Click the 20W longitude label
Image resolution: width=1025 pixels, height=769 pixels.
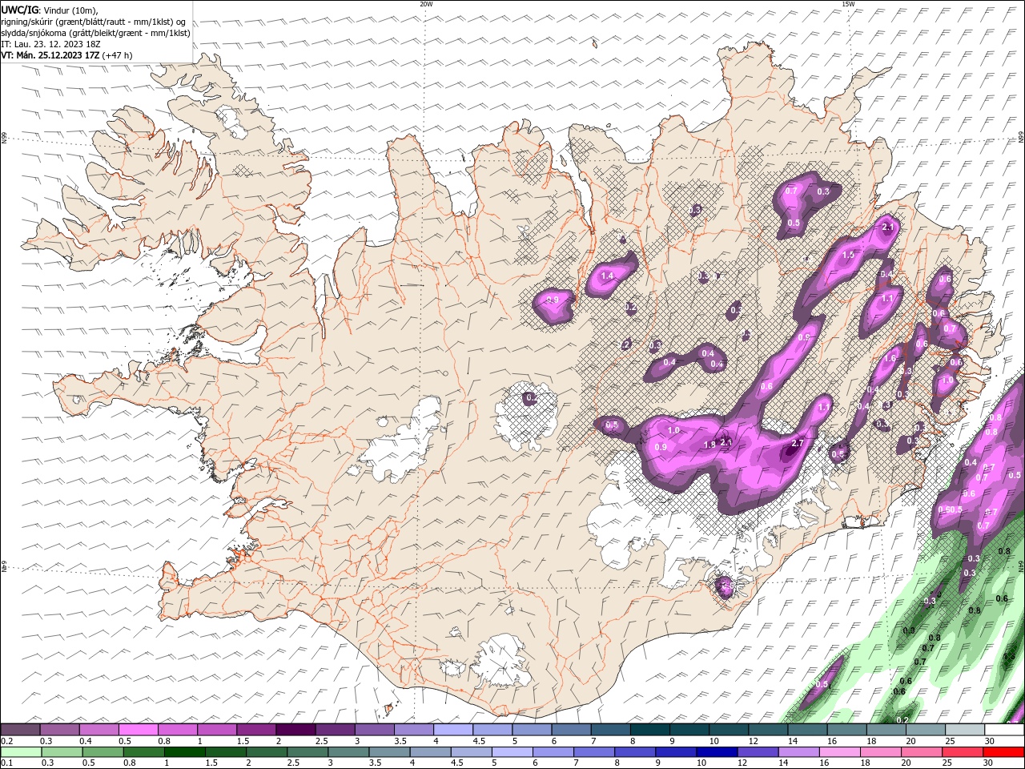point(426,4)
